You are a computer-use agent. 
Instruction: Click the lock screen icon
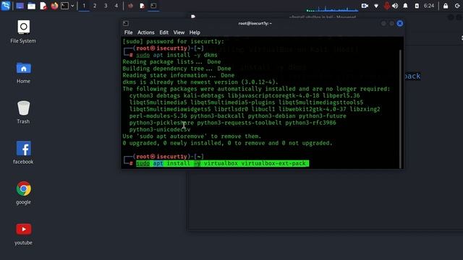click(x=446, y=6)
